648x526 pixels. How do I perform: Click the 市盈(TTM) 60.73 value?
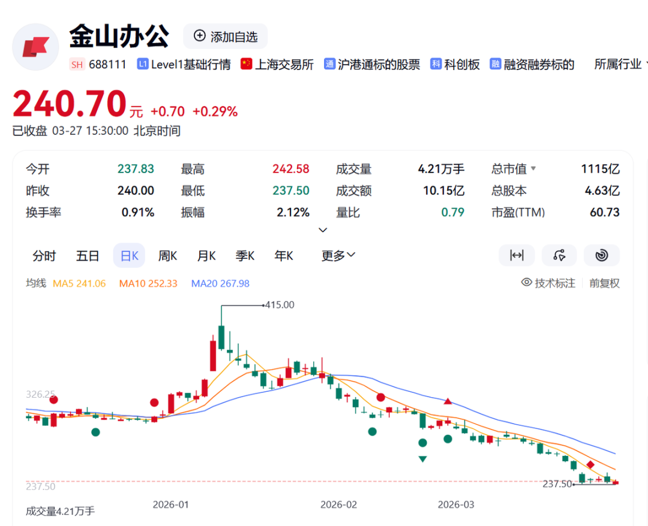[605, 213]
